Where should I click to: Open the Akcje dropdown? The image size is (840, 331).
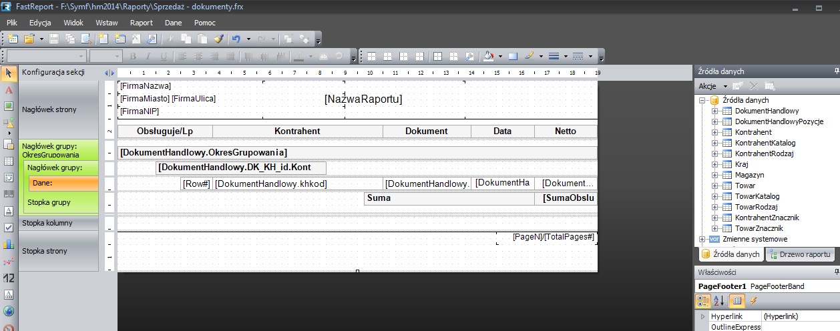(x=710, y=86)
